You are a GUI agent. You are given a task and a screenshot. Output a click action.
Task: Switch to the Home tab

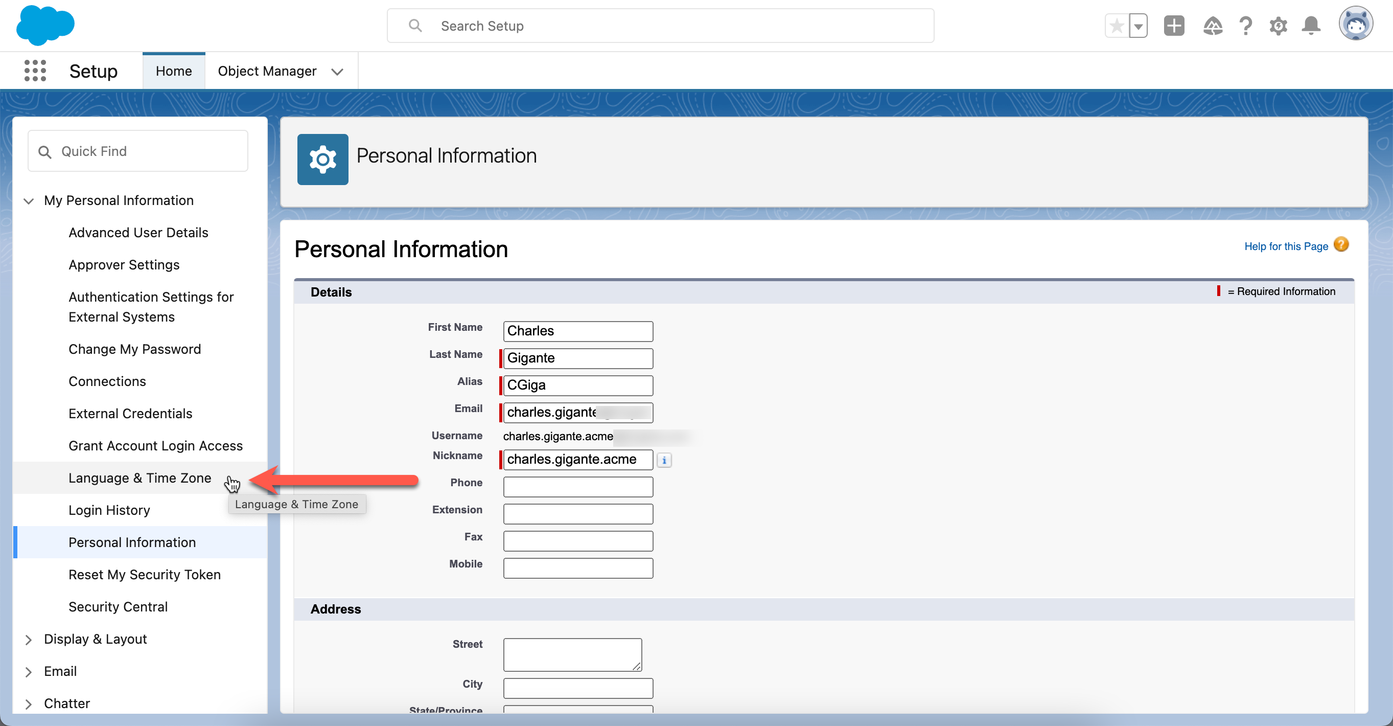coord(174,71)
